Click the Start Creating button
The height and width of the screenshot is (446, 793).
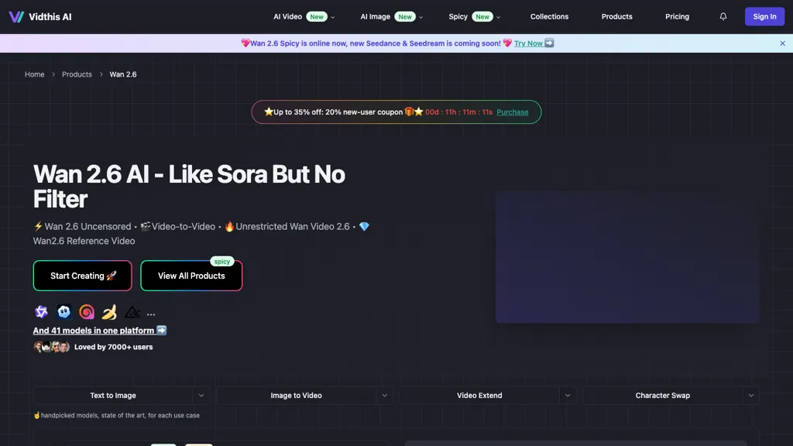point(82,276)
